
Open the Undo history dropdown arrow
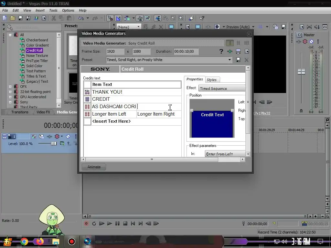tap(88, 18)
